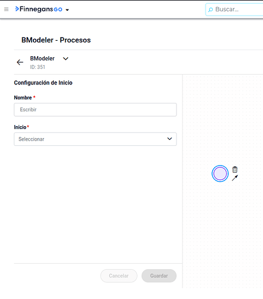Viewport: 263px width, 299px height.
Task: Expand the BModeler chevron
Action: 66,59
